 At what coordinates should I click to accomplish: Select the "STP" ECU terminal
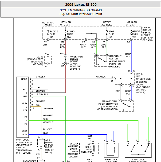(x=25, y=110)
